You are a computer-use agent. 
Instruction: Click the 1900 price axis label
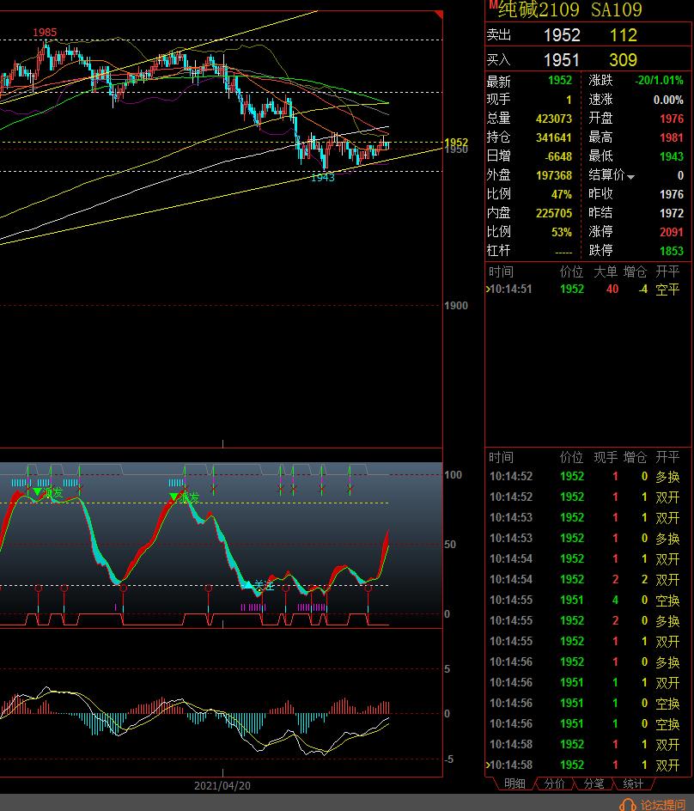[x=456, y=306]
